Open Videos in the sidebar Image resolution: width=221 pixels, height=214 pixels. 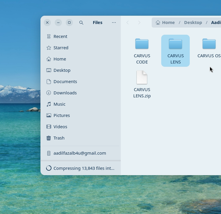(x=80, y=127)
